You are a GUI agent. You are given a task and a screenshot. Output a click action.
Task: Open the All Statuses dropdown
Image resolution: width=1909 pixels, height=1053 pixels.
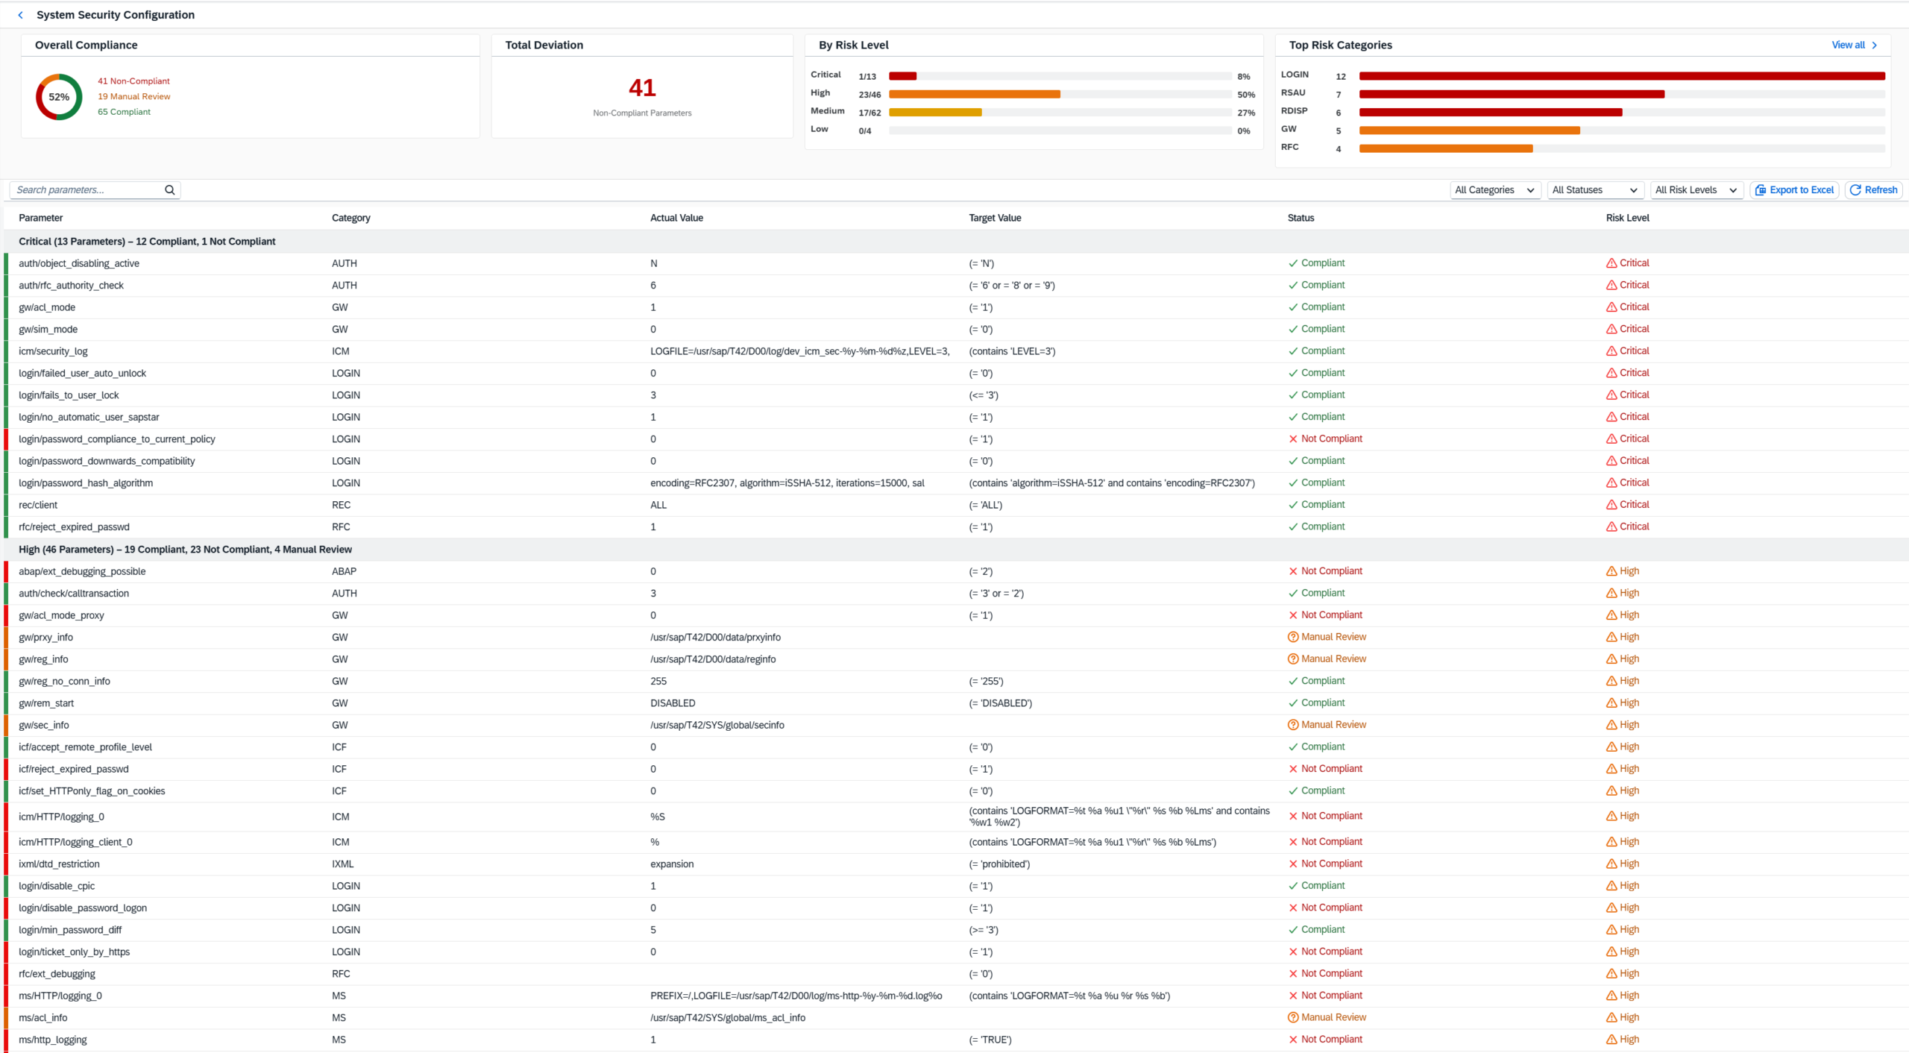pyautogui.click(x=1594, y=190)
